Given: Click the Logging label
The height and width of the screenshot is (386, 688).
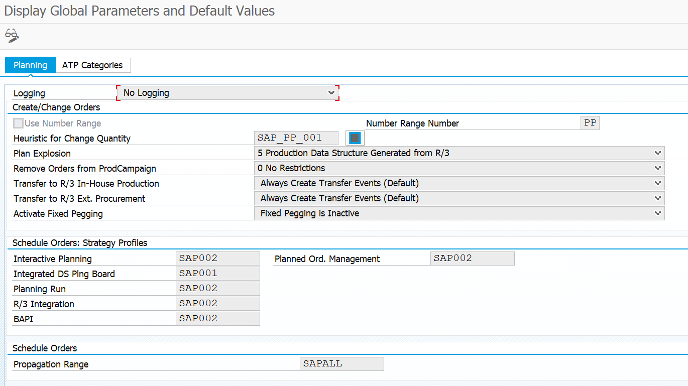Looking at the screenshot, I should pos(29,93).
